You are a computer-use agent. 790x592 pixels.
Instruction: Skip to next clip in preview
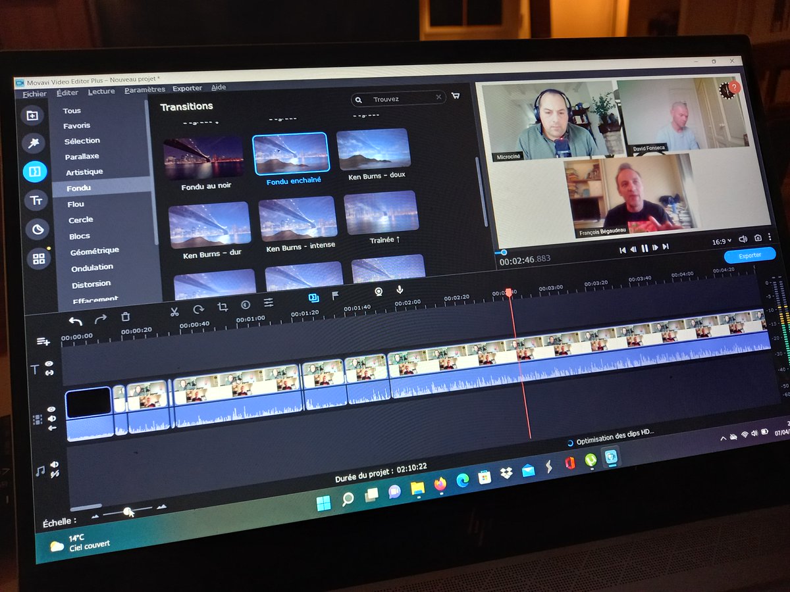tap(666, 247)
